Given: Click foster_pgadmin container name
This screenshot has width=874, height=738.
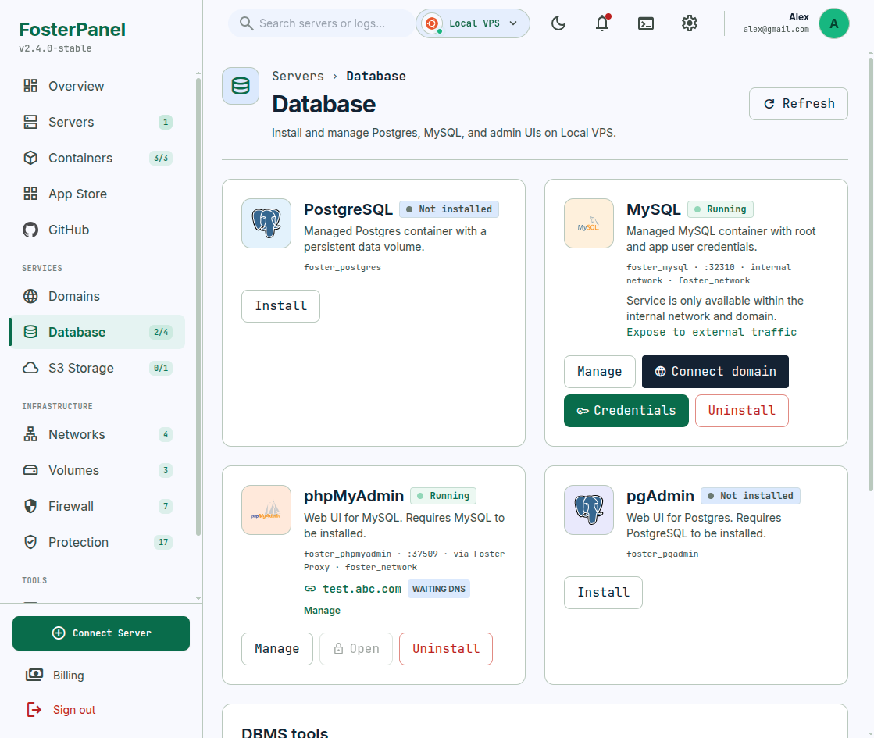Looking at the screenshot, I should (x=662, y=554).
